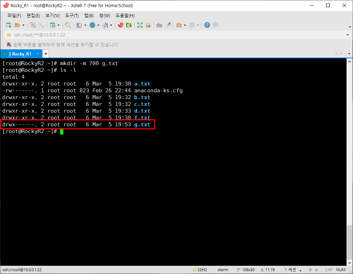Expand the address bar history dropdown
This screenshot has height=274, width=353.
[x=348, y=35]
